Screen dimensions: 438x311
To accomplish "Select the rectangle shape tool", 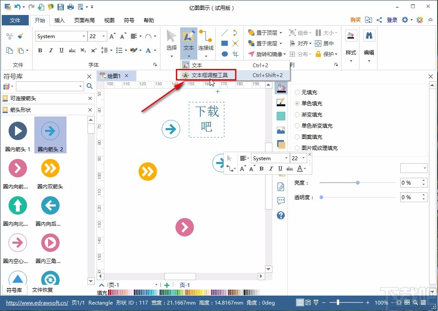I will click(x=224, y=43).
